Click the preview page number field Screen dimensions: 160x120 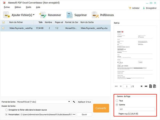(127, 86)
